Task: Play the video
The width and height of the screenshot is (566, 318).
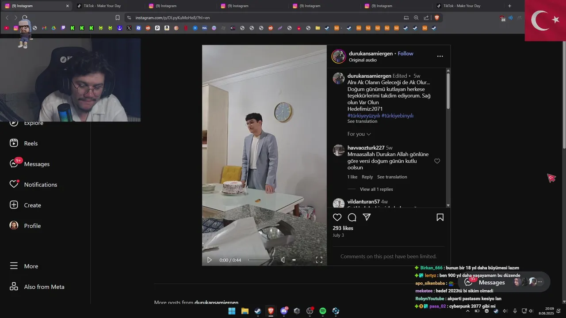Action: coord(210,260)
